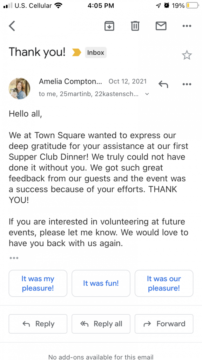202x360 pixels.
Task: Tap the back arrow to return to inbox
Action: pyautogui.click(x=12, y=26)
